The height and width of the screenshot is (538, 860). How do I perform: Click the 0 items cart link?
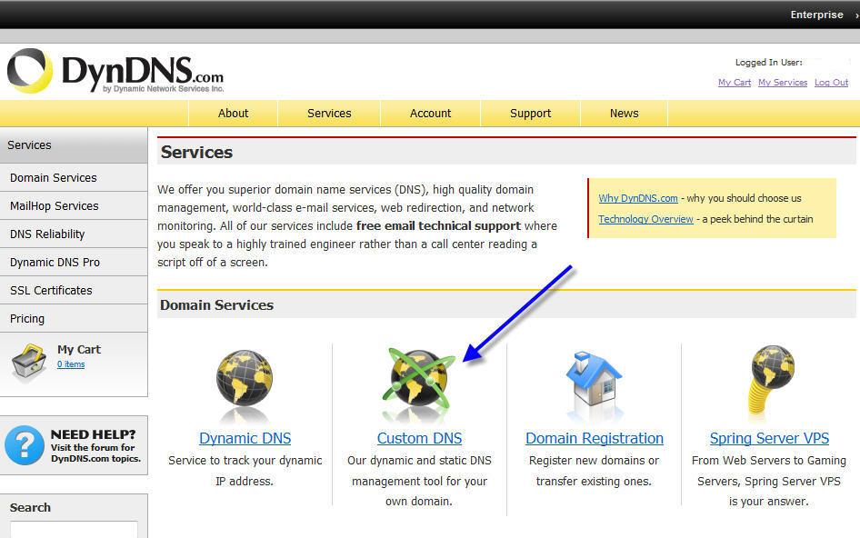(x=71, y=364)
